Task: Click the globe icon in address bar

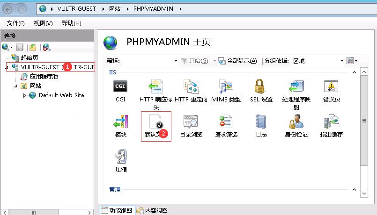Action: tap(43, 9)
